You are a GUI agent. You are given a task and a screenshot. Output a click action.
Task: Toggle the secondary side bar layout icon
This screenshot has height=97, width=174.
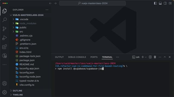(165, 3)
